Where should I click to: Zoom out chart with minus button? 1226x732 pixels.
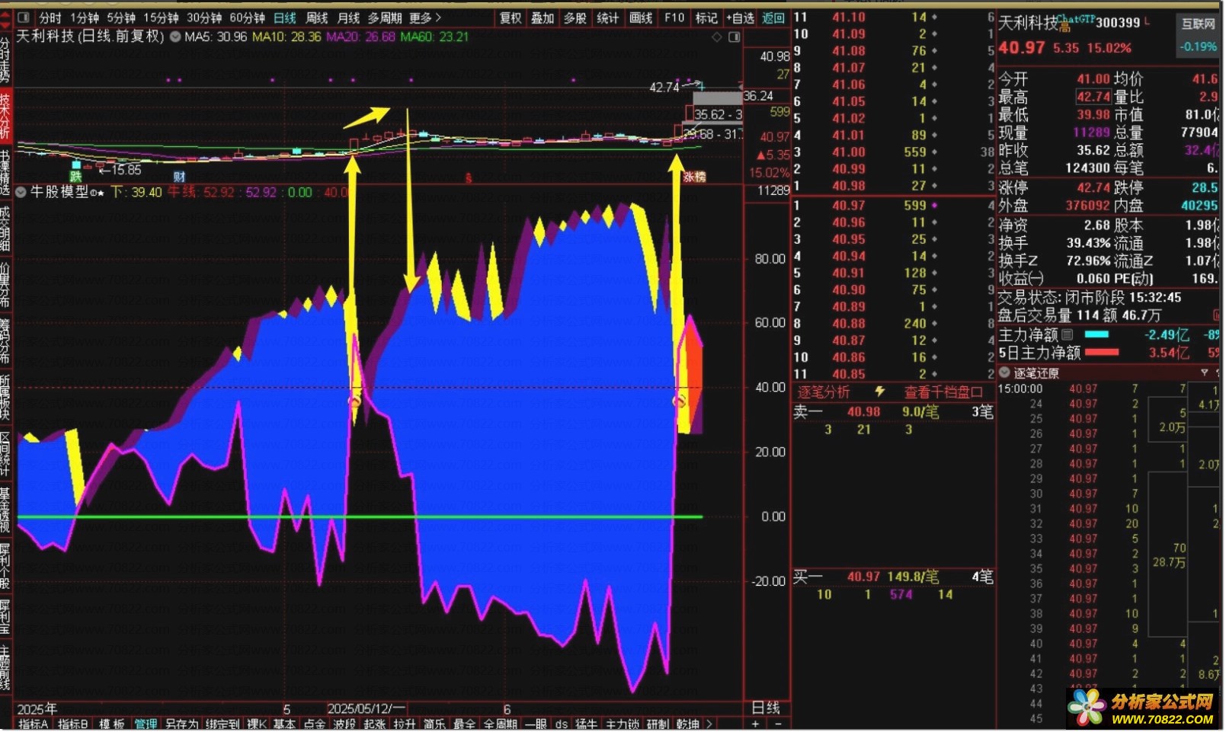(777, 724)
